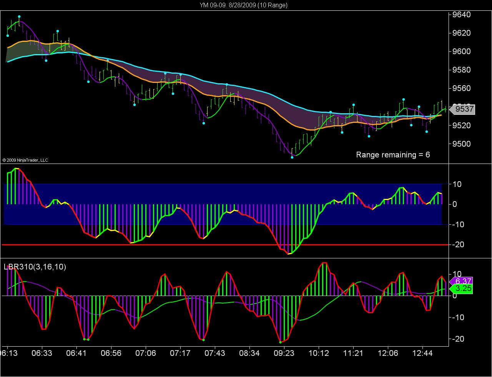Click the 9560 price axis label
Image resolution: width=492 pixels, height=377 pixels.
pyautogui.click(x=462, y=88)
